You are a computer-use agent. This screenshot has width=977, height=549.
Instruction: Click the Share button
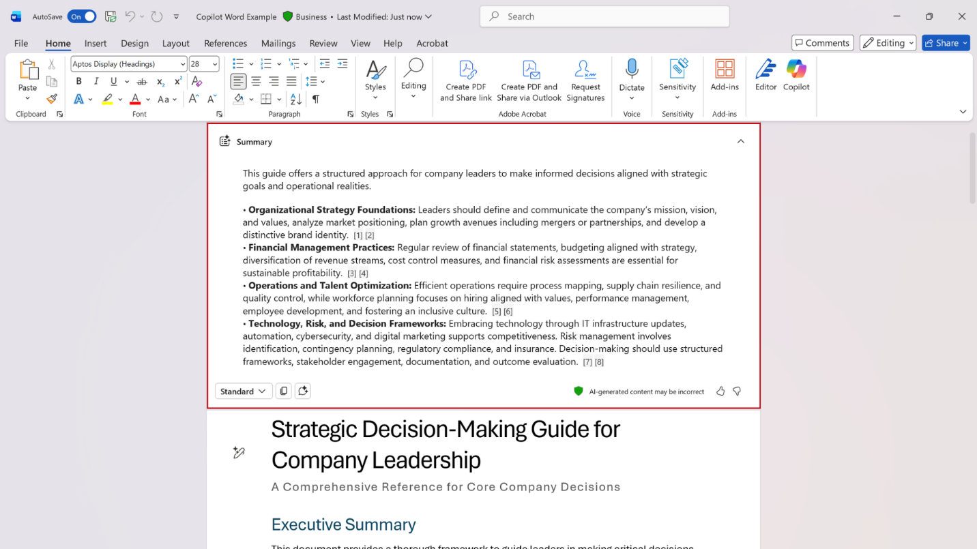[x=946, y=43]
